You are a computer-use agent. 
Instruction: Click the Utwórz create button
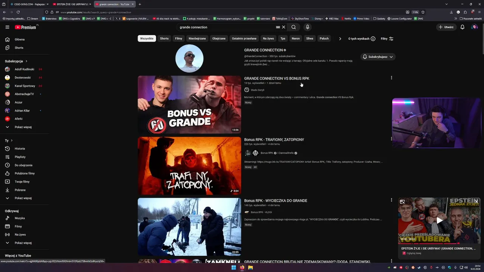pos(446,27)
